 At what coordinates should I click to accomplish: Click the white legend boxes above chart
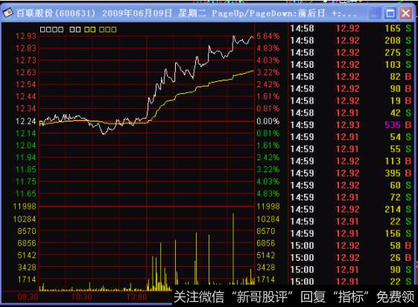click(60, 29)
